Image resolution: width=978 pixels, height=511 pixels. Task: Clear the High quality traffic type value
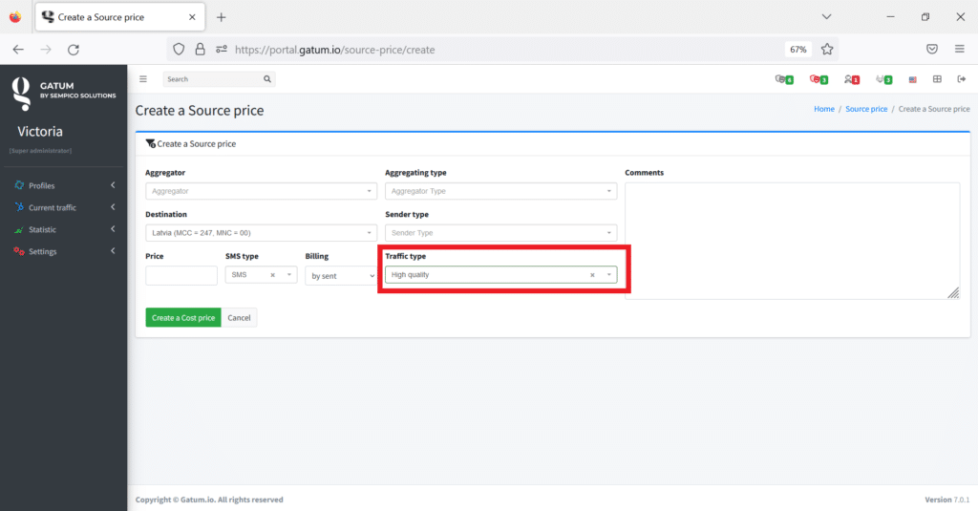pos(592,275)
